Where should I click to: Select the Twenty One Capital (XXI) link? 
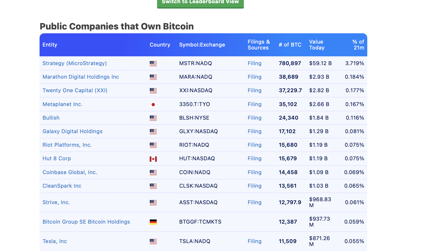[75, 90]
